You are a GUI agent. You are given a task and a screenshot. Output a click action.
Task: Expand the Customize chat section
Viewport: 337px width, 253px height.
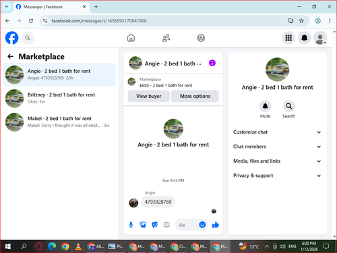tap(277, 132)
